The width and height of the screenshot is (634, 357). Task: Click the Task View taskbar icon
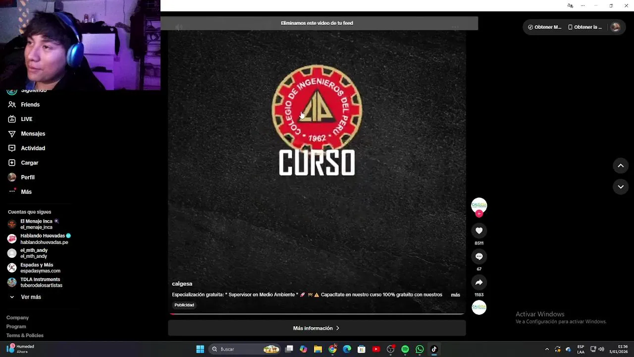(x=289, y=349)
